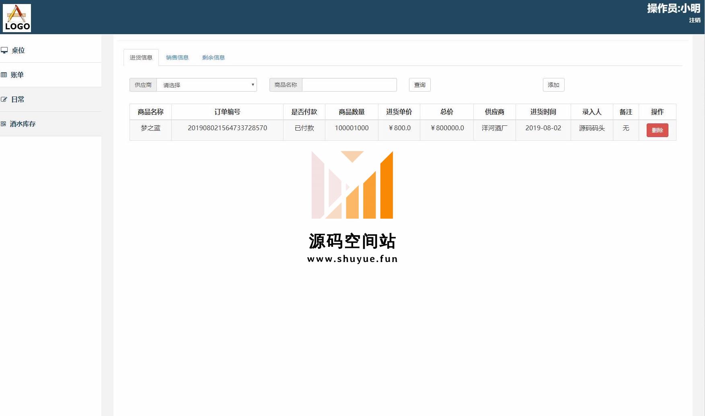Click the LOGO image in header
The image size is (705, 416).
(17, 18)
